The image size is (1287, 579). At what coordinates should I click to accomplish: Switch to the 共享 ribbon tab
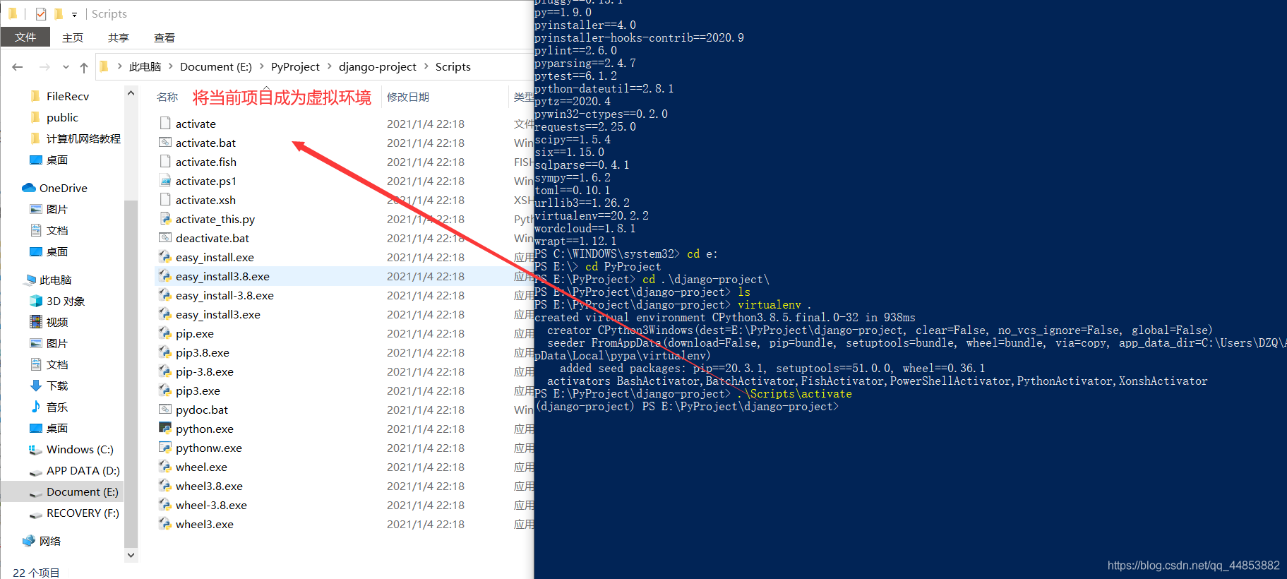pos(119,37)
